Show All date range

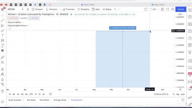43,94
